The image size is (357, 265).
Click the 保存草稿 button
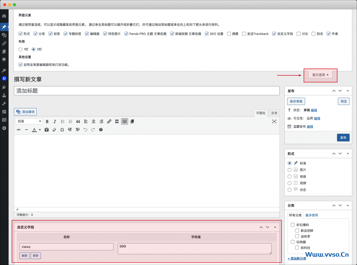pyautogui.click(x=296, y=101)
